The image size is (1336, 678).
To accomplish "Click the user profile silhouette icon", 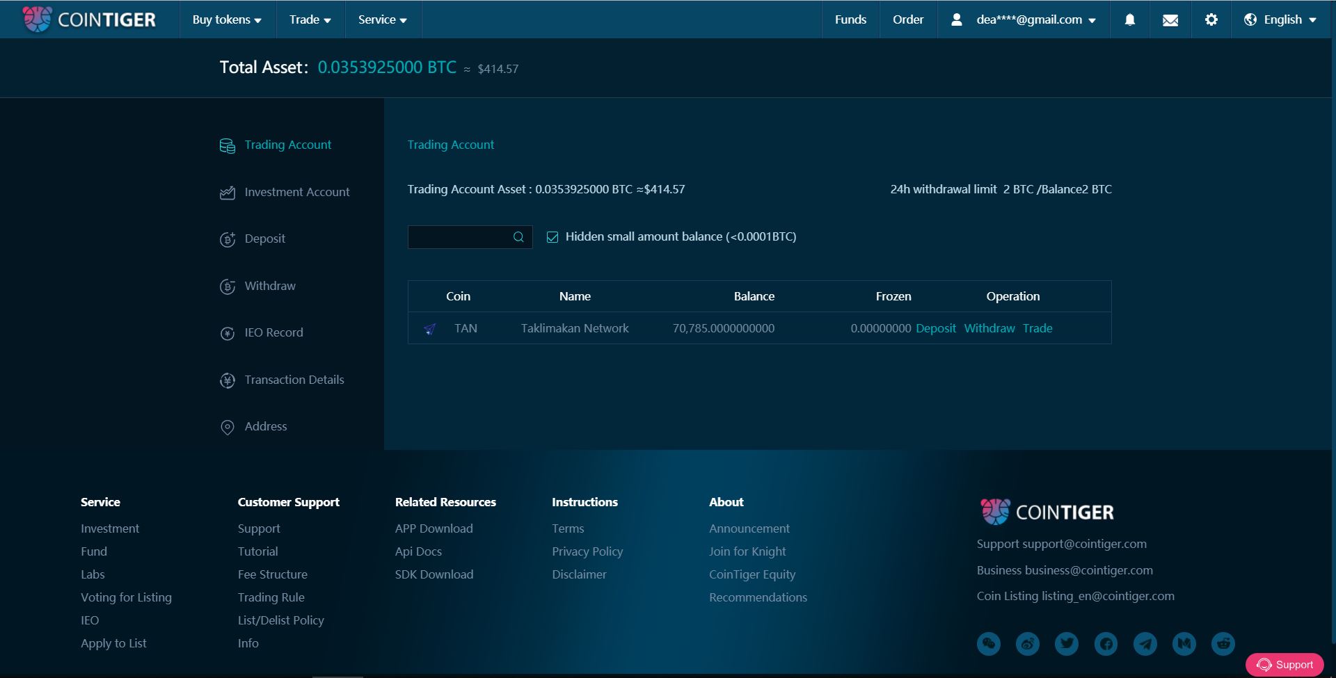I will [x=957, y=19].
